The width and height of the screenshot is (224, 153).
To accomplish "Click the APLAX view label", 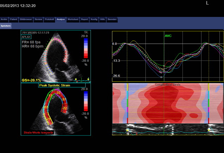I will tap(26, 36).
